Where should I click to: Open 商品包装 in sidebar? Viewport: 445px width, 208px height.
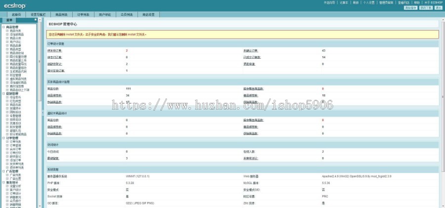15,105
